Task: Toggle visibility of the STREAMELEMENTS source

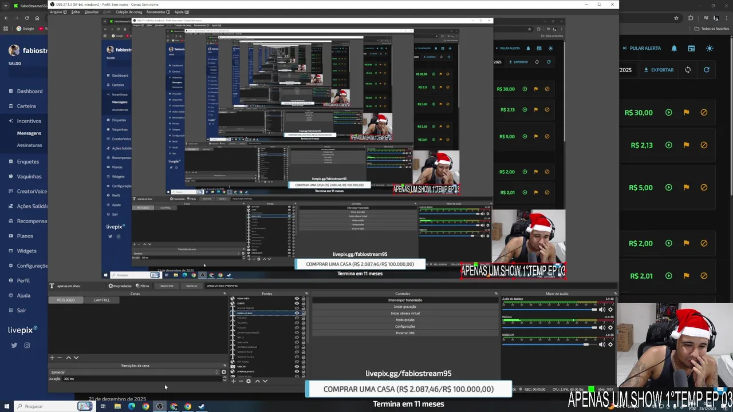Action: click(x=297, y=371)
